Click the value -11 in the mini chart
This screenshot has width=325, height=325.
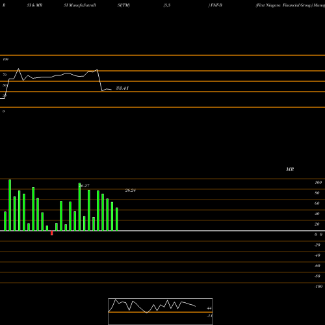click(x=209, y=316)
